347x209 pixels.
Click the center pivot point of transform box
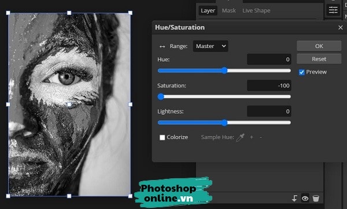point(69,104)
